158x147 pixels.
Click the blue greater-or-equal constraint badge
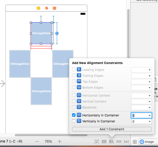pos(57,33)
